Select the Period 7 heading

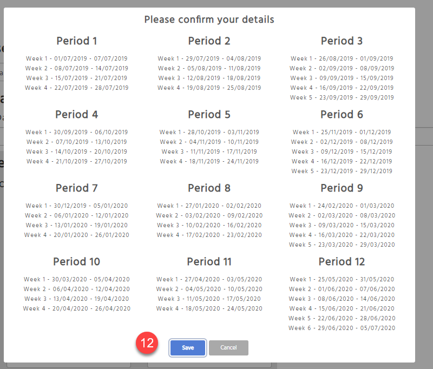click(x=77, y=188)
